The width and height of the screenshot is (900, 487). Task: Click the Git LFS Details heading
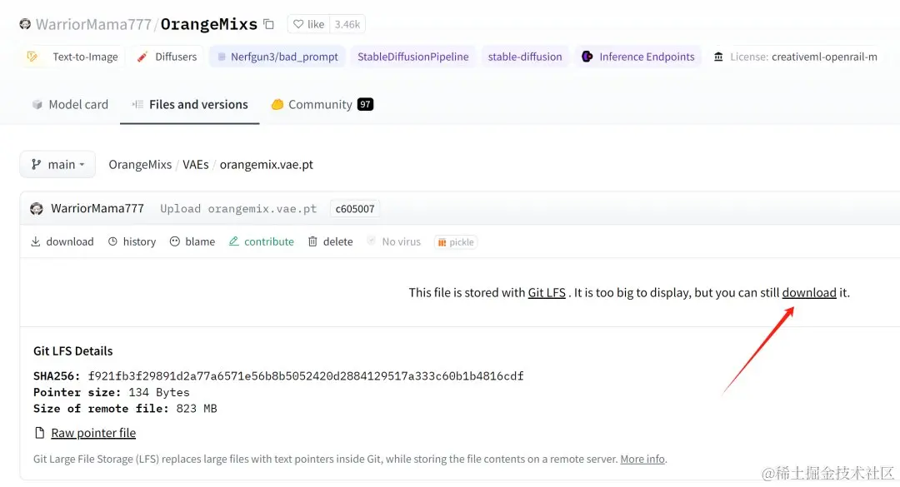72,351
